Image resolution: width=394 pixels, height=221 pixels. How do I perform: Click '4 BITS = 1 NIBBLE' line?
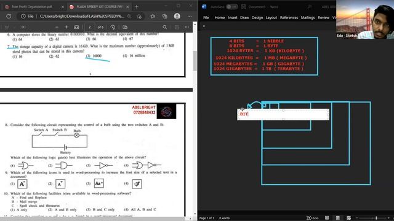[257, 41]
